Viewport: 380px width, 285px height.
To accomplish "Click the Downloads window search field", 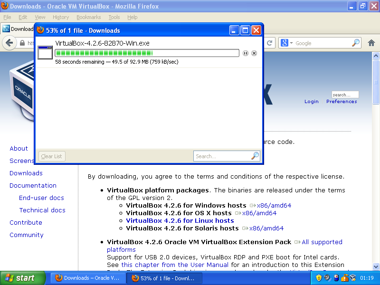I will 221,156.
